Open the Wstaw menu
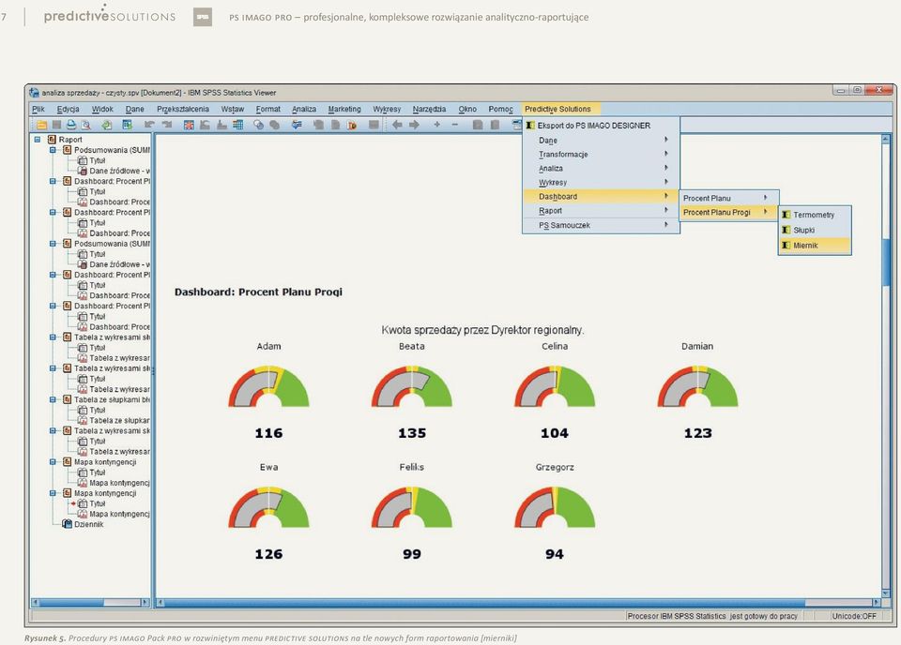Viewport: 901px width, 645px height. pos(232,109)
